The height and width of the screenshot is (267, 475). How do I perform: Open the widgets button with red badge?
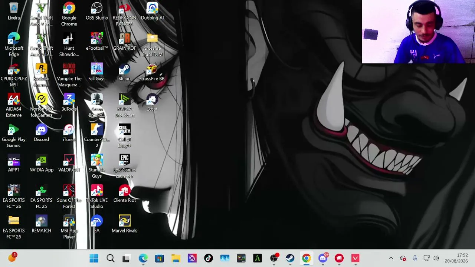point(12,257)
